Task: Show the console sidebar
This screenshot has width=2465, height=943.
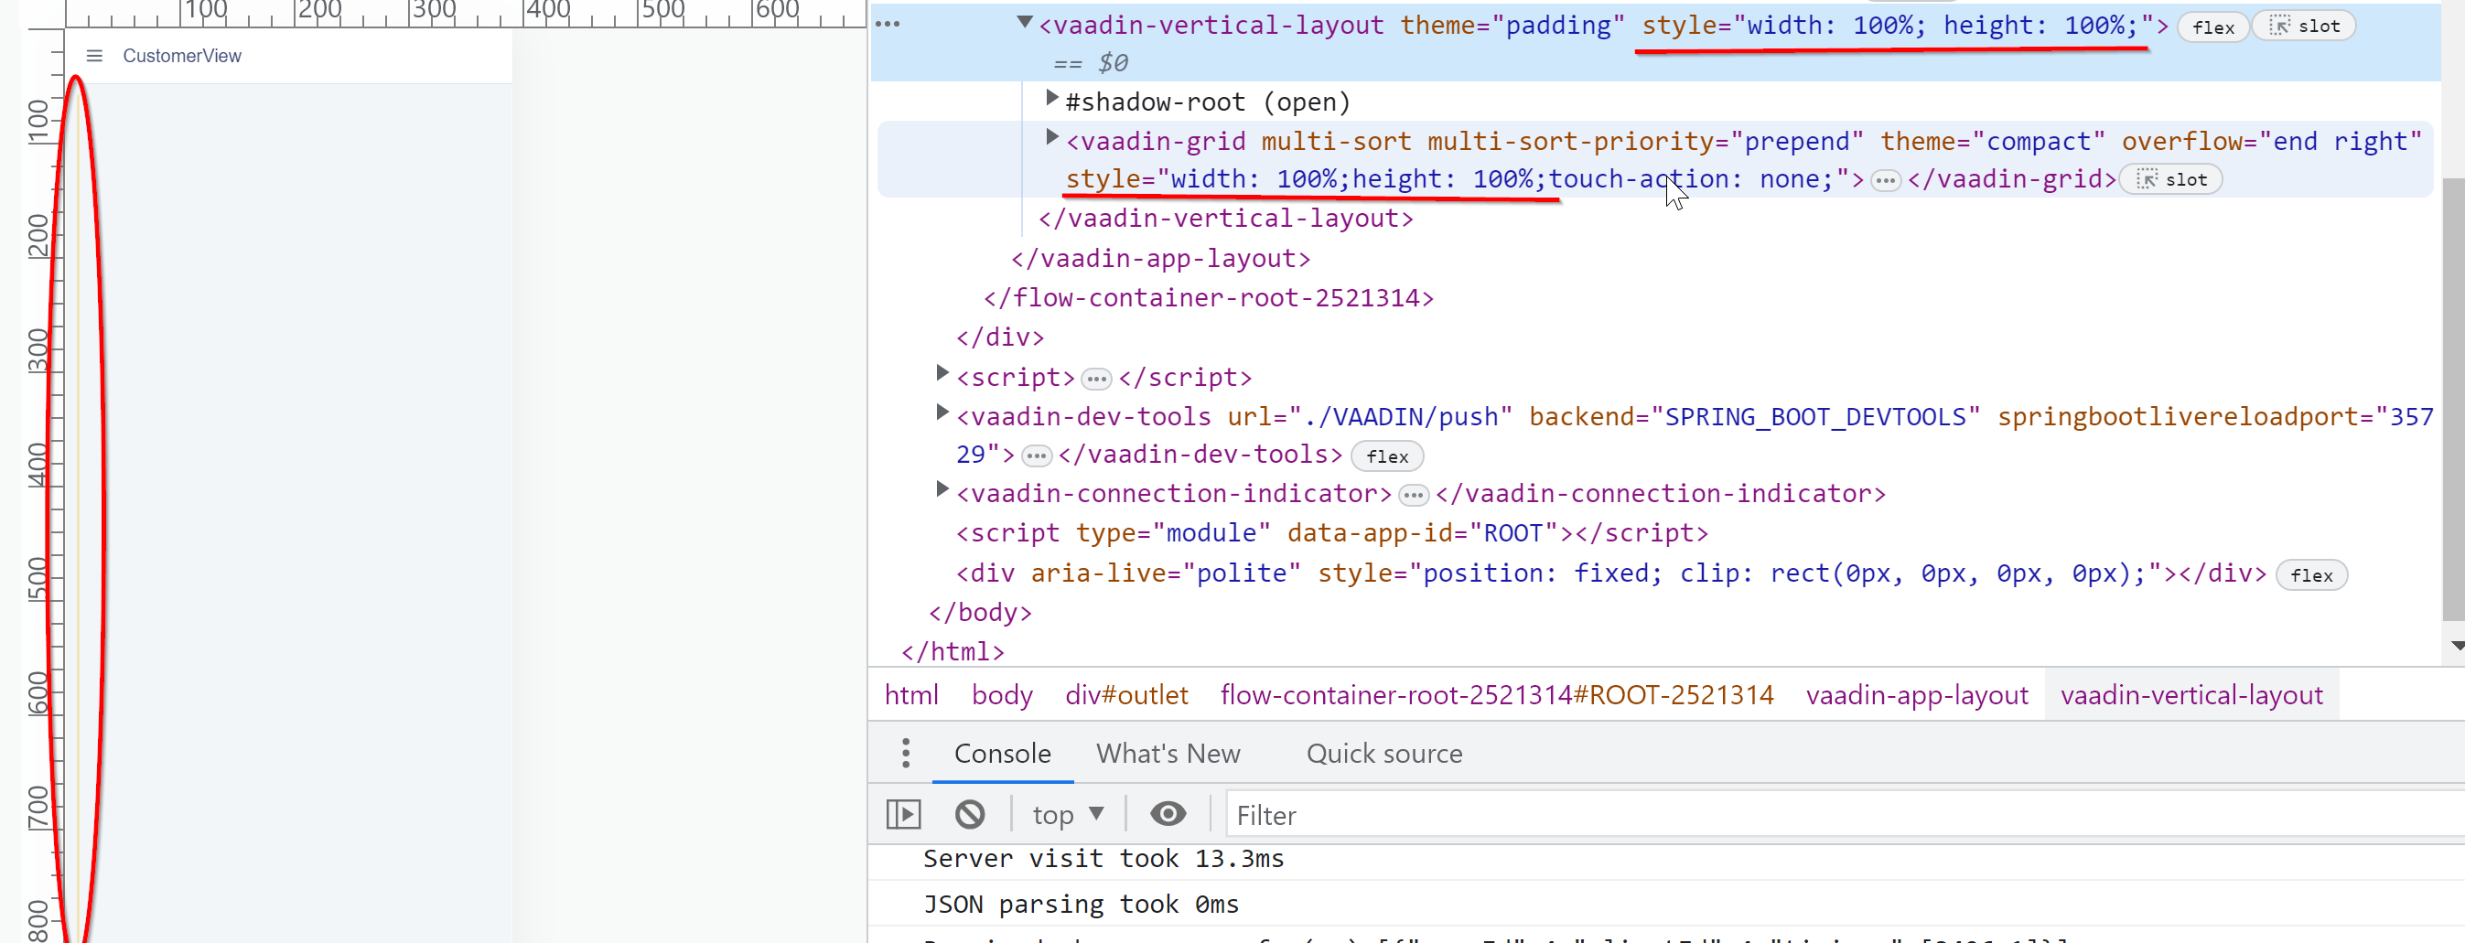Action: point(902,814)
